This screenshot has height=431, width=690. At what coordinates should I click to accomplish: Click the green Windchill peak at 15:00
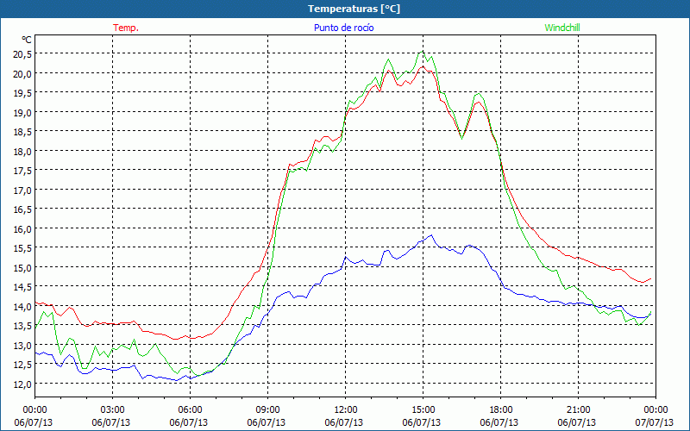423,51
